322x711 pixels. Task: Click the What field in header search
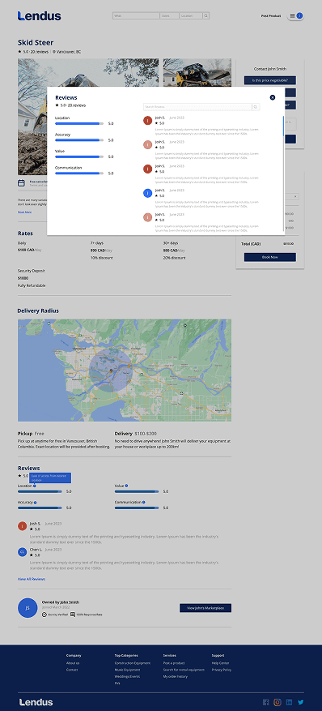pos(136,16)
